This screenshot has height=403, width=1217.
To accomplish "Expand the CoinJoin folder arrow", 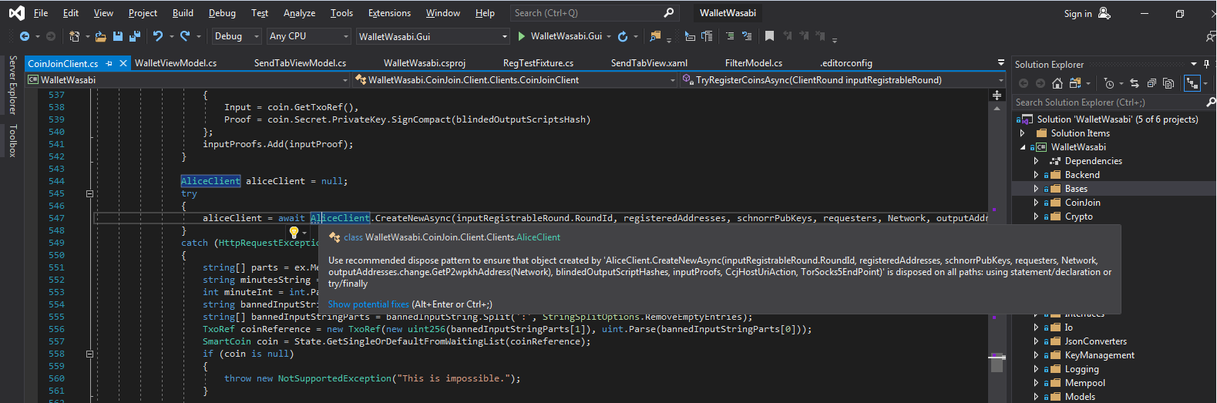I will tap(1036, 203).
